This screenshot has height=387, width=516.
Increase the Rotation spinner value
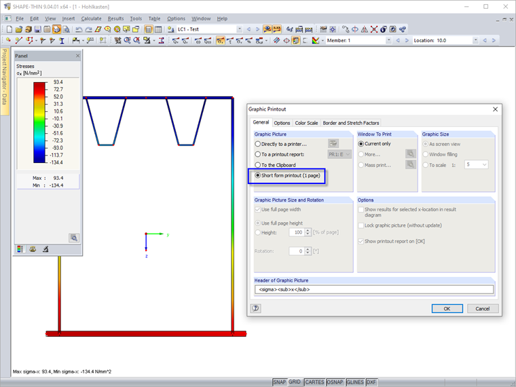click(x=308, y=249)
